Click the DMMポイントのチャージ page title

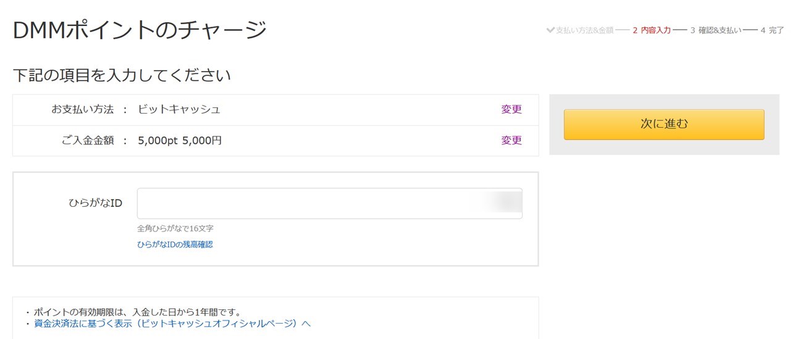(140, 30)
